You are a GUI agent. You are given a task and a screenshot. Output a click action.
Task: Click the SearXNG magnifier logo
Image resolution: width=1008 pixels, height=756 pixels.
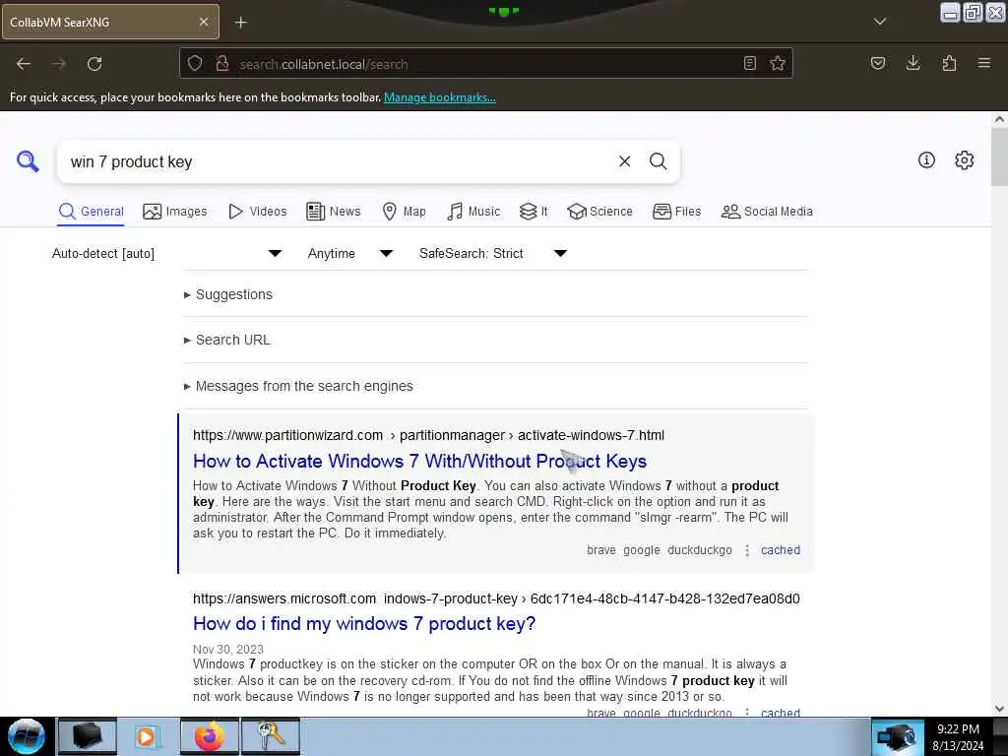28,161
